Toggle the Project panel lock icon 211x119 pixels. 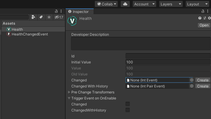tap(56, 11)
